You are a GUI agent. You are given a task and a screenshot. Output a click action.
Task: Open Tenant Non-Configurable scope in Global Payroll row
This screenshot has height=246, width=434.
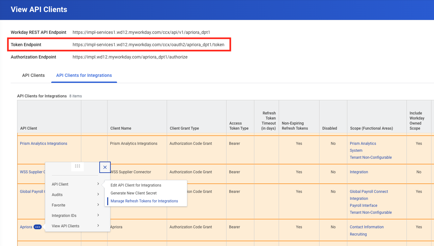(371, 212)
